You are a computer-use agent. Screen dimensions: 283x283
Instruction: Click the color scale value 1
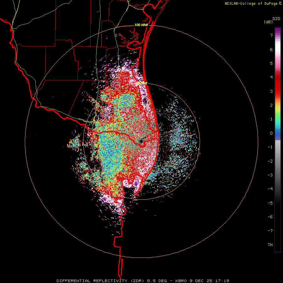271,119
